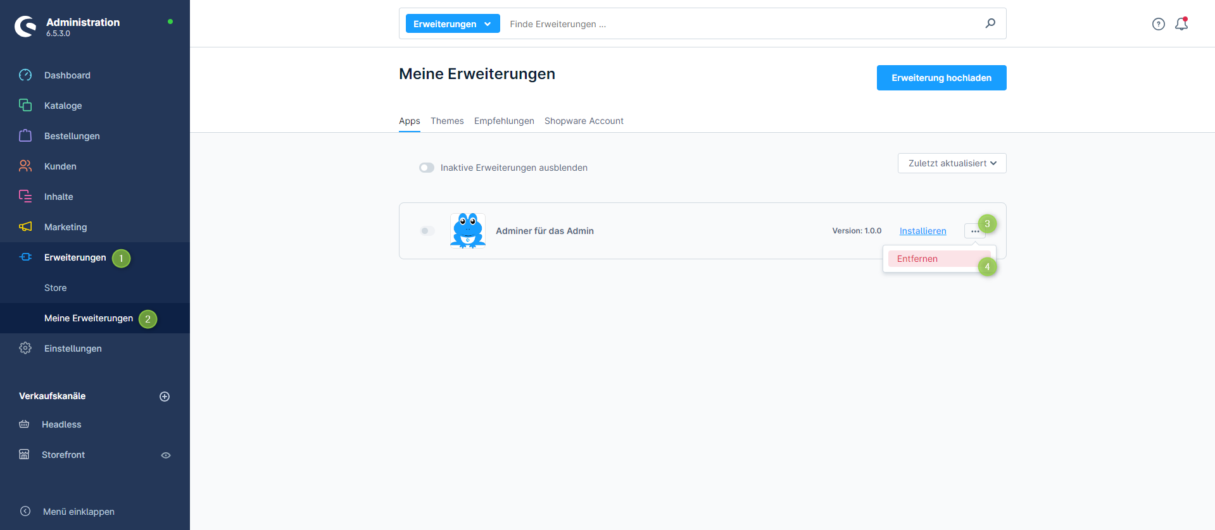Open the three-dot menu for Adminer
Image resolution: width=1215 pixels, height=530 pixels.
point(974,231)
